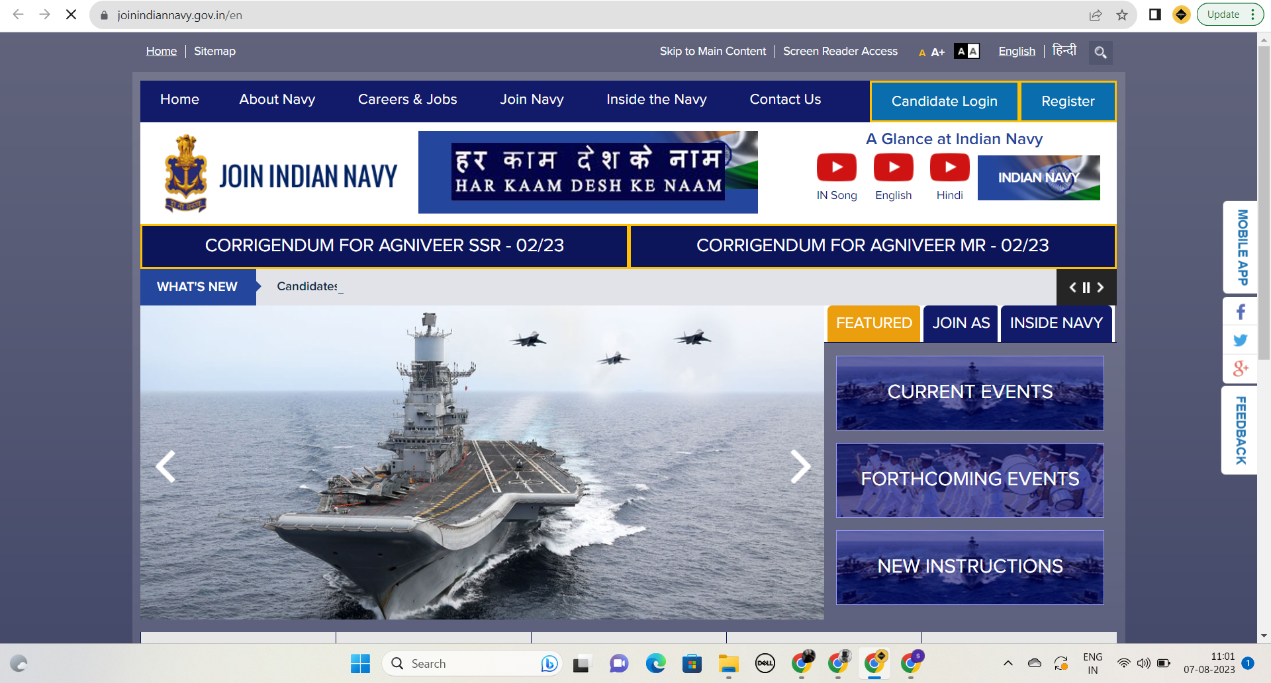The image size is (1271, 683).
Task: Open Windows Start menu
Action: (x=360, y=663)
